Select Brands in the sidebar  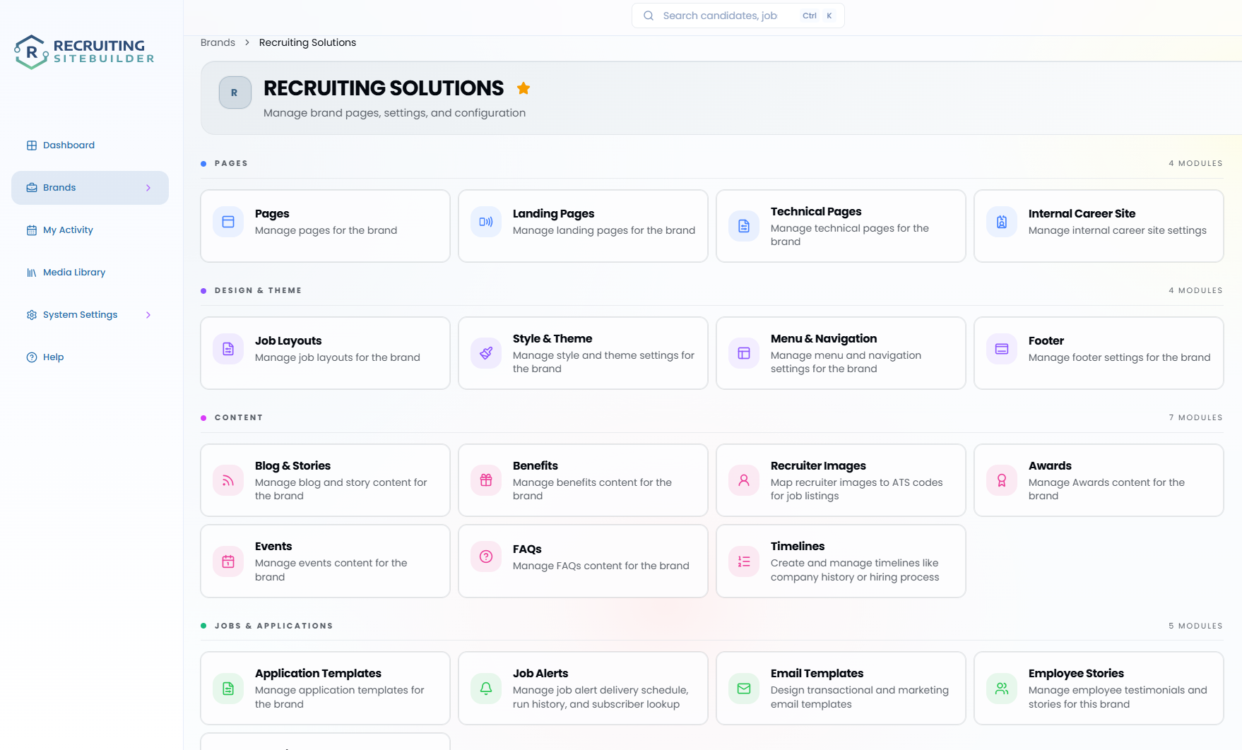(x=90, y=188)
